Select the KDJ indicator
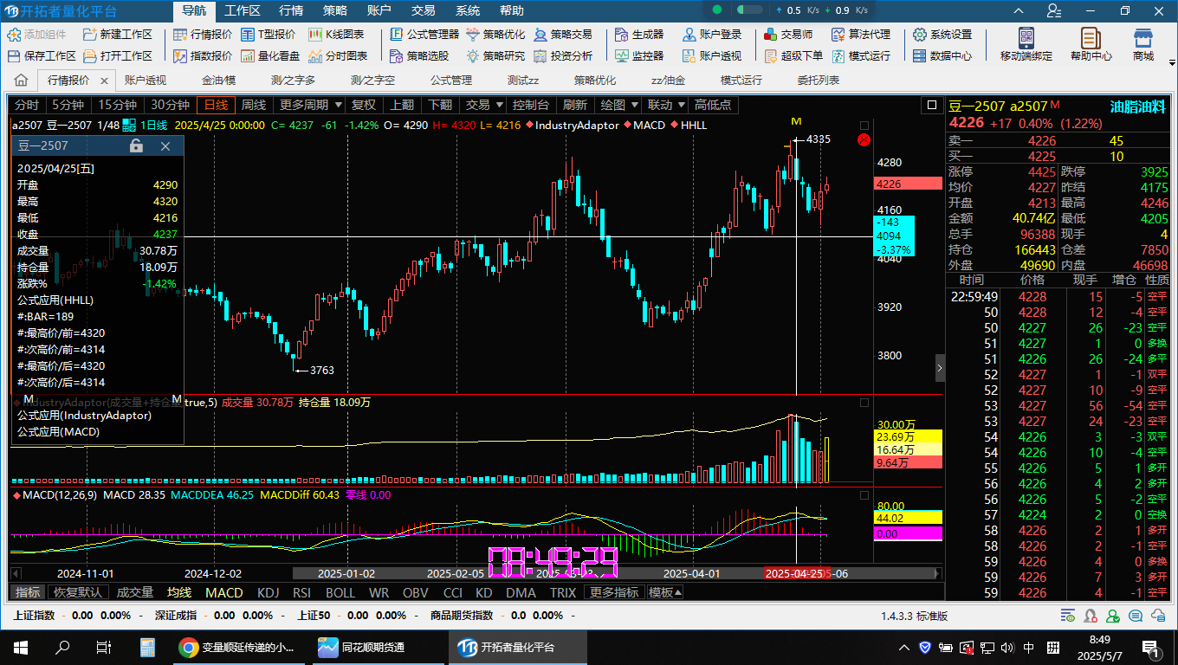The image size is (1178, 665). pyautogui.click(x=269, y=592)
